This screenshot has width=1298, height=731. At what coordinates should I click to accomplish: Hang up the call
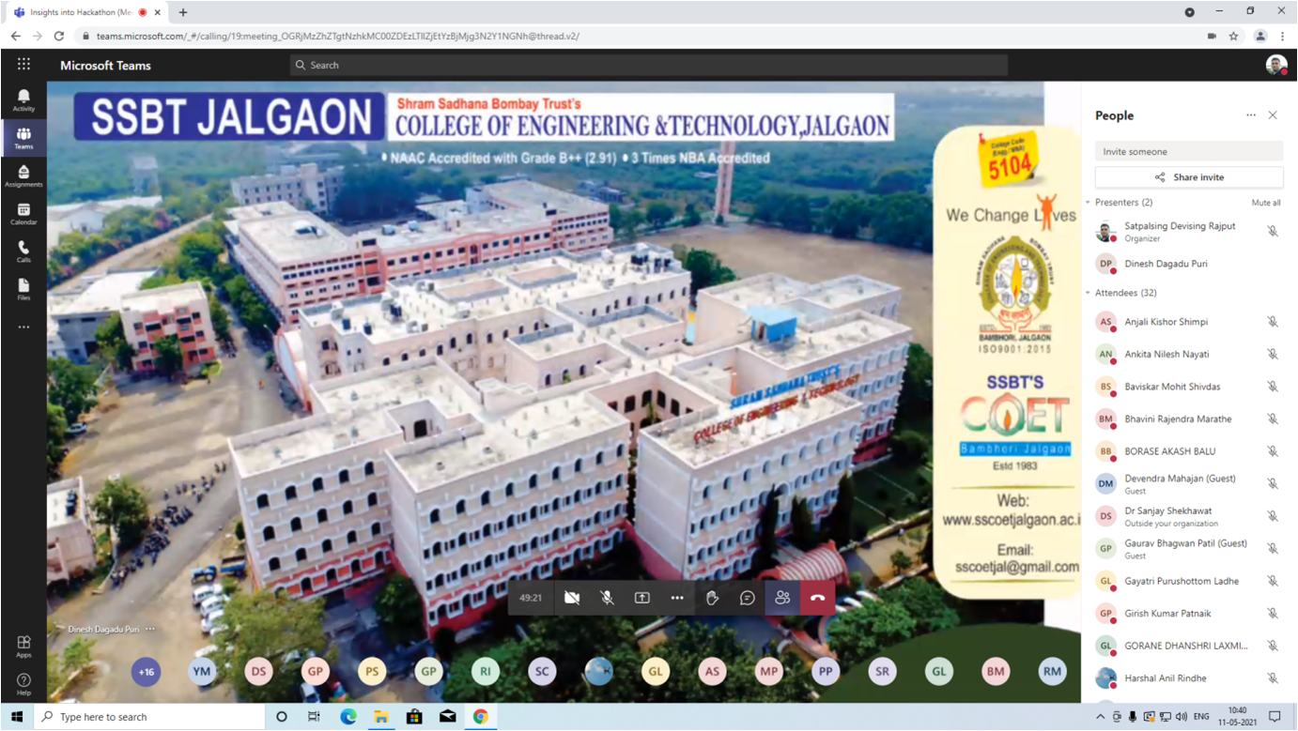coord(817,598)
